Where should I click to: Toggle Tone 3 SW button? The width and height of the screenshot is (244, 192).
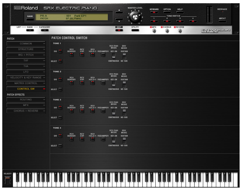pos(60,108)
